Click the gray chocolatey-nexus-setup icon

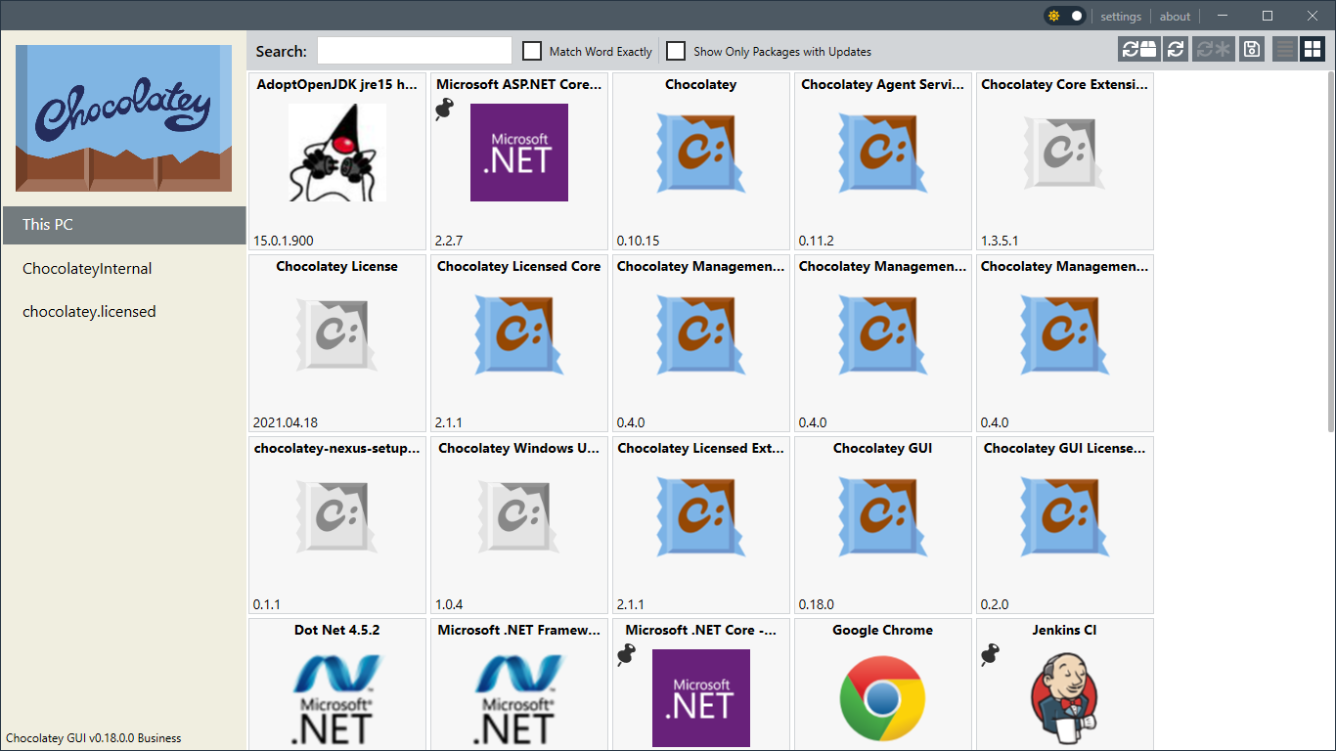click(x=337, y=516)
